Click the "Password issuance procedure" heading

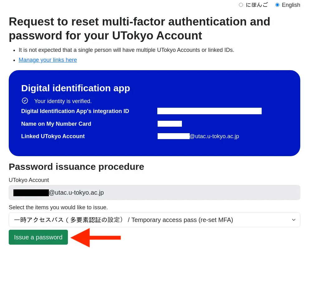(x=76, y=167)
